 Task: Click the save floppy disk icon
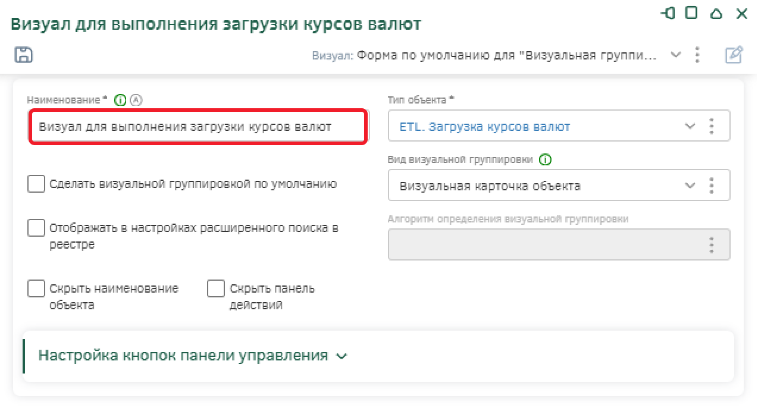(24, 55)
